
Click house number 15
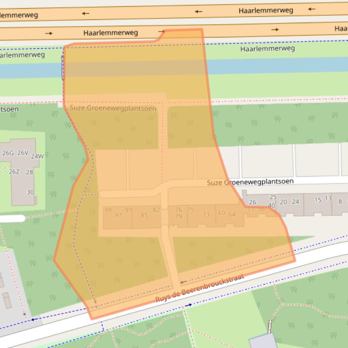(318, 200)
